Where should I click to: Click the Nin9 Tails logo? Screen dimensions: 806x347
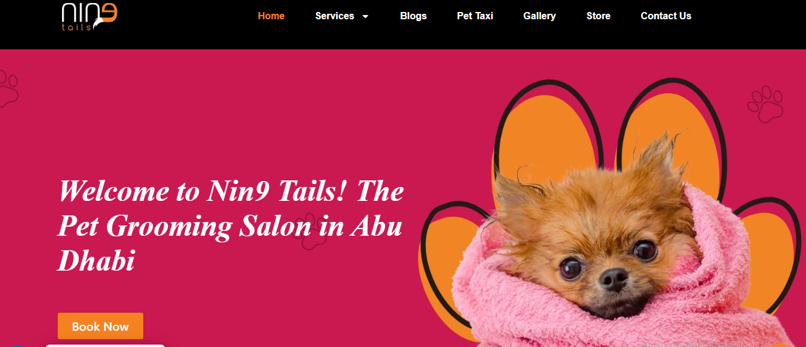click(x=89, y=16)
